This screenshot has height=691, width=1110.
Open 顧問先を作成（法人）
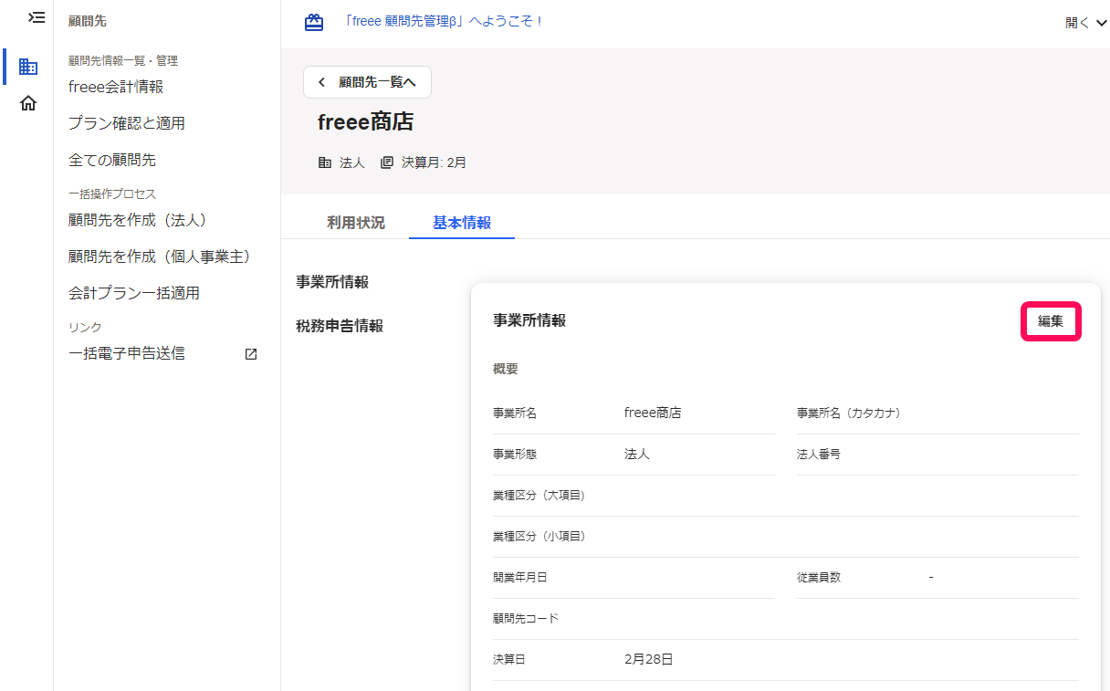pos(141,220)
